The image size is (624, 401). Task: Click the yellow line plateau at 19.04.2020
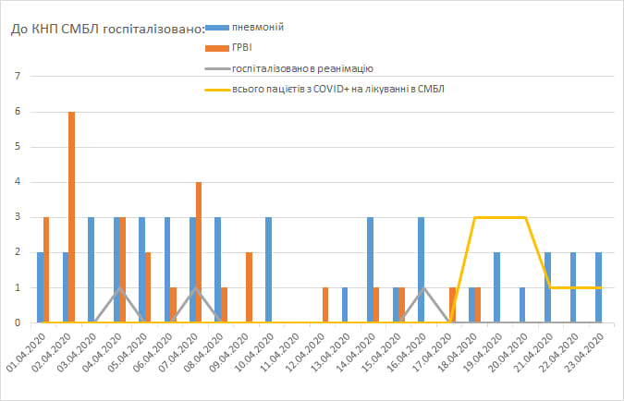point(499,217)
